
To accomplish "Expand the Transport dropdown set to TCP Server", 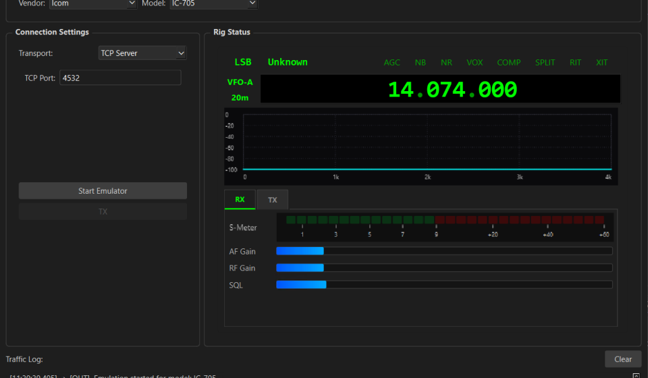I will point(142,53).
